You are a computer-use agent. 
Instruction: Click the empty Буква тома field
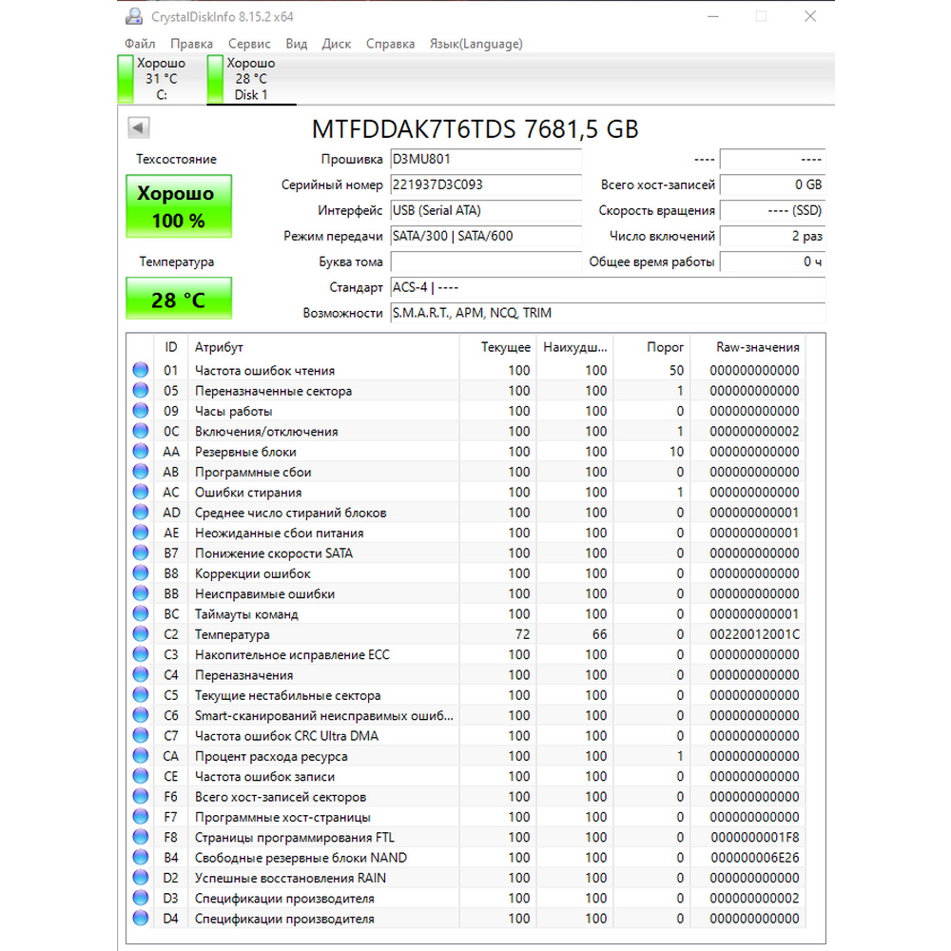pyautogui.click(x=486, y=262)
